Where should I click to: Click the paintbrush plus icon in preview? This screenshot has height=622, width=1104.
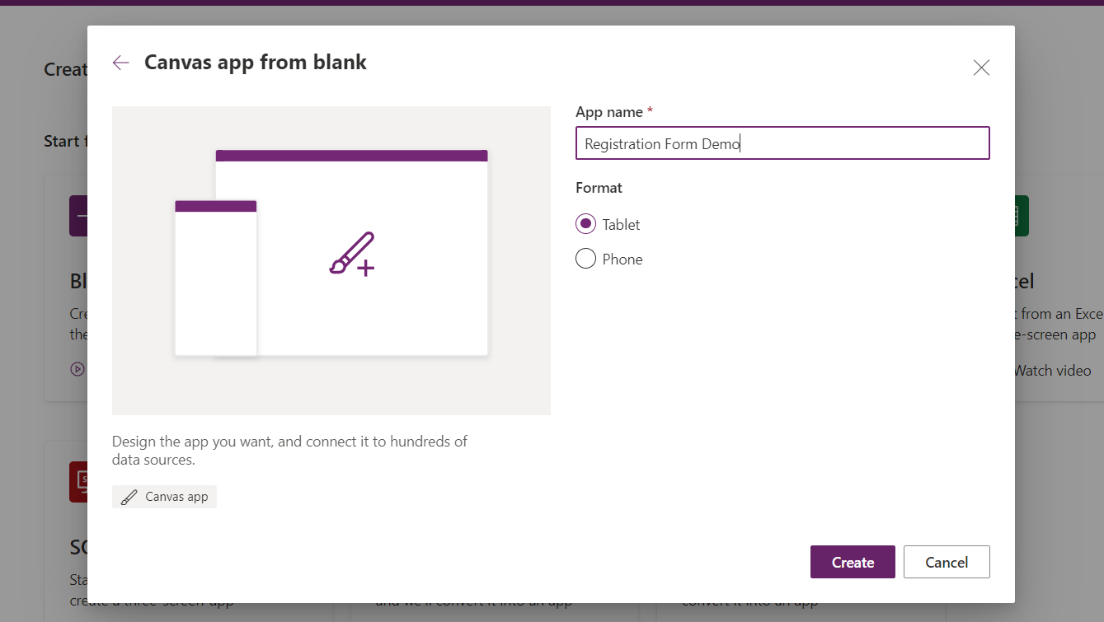click(x=352, y=254)
